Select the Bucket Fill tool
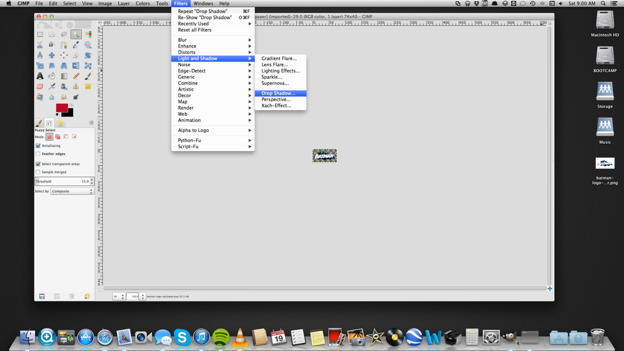This screenshot has height=351, width=624. (52, 76)
